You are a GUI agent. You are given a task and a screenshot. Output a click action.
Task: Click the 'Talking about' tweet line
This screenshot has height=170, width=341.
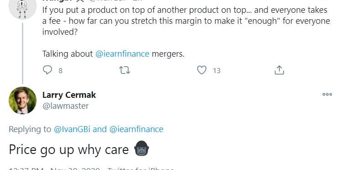pyautogui.click(x=113, y=54)
